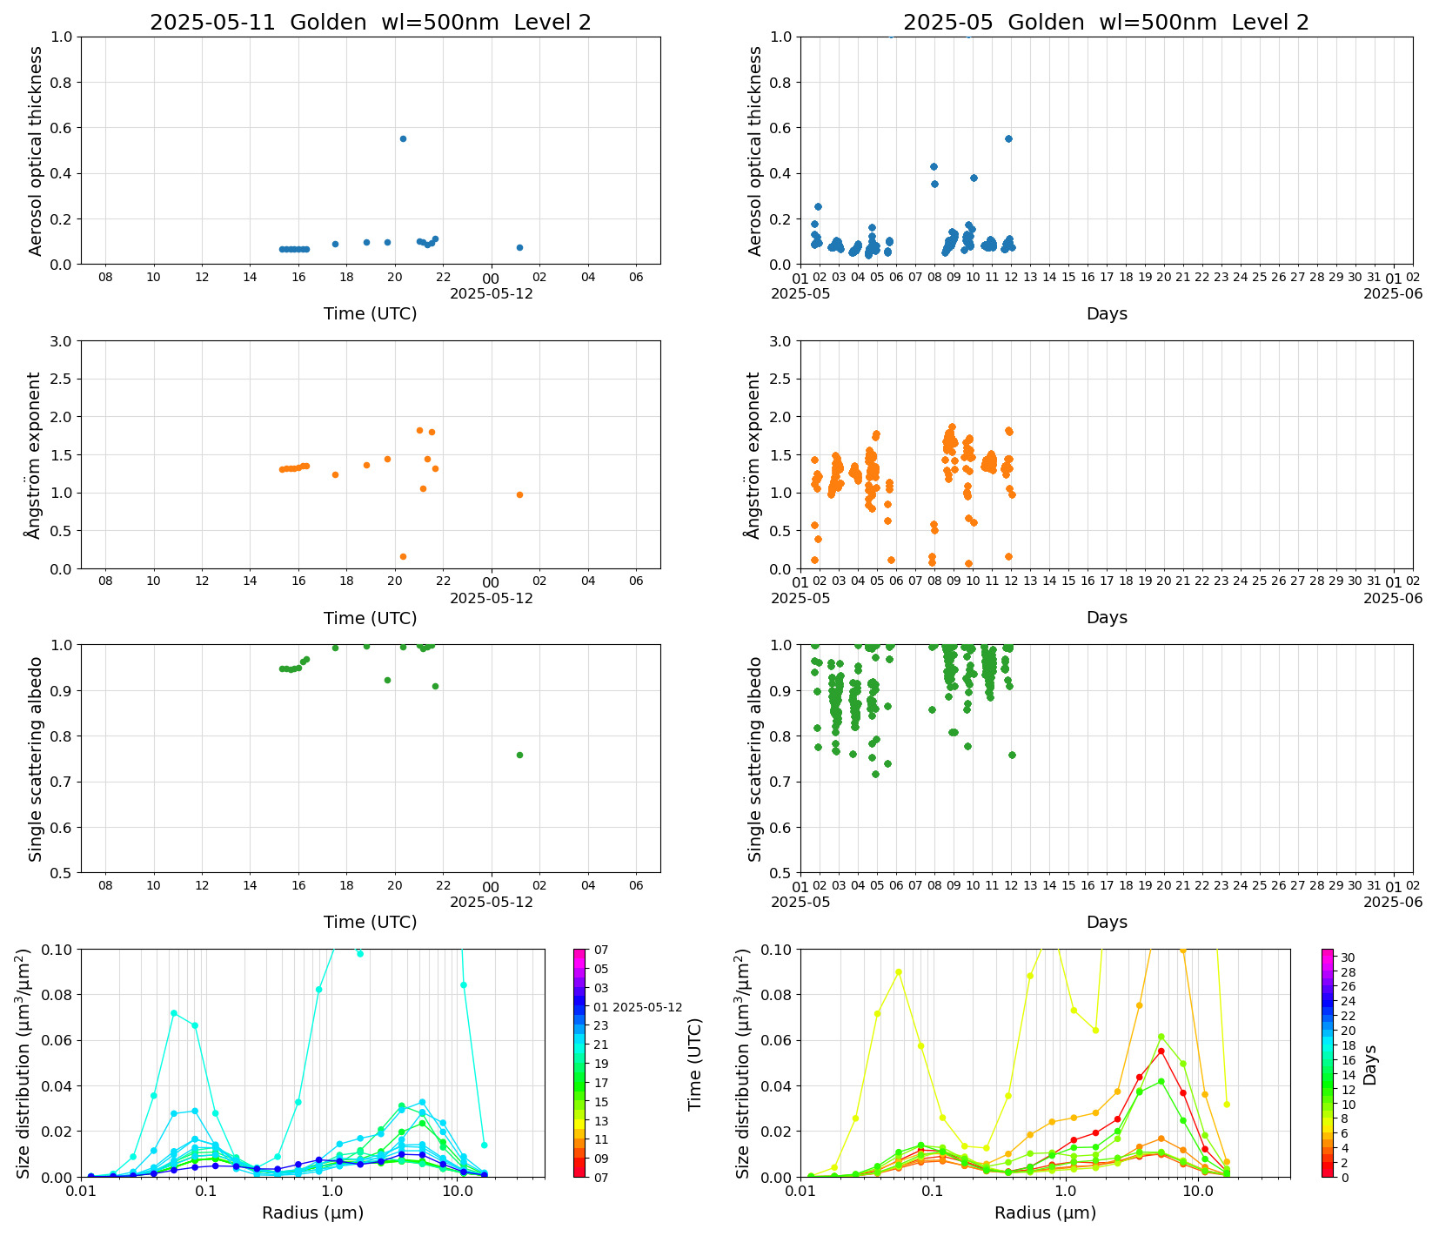Click 'Aerosol optical thickness' label of monthly plot
1439x1236 pixels.
coord(755,151)
